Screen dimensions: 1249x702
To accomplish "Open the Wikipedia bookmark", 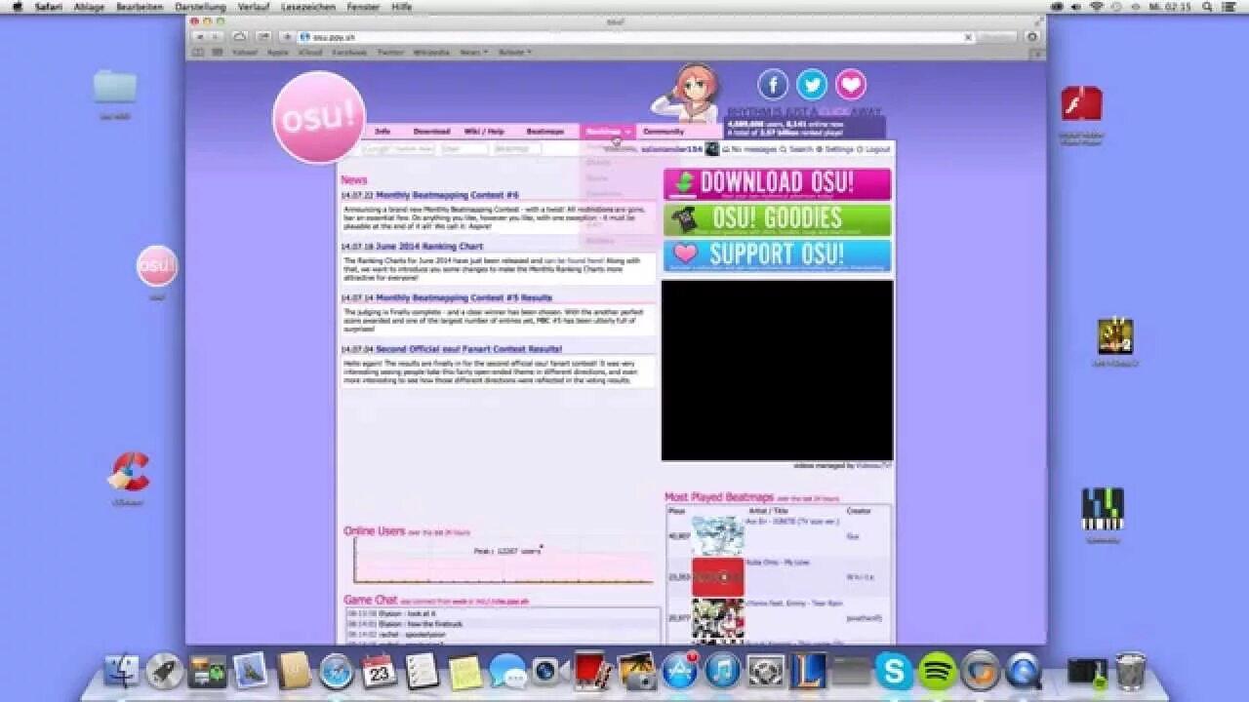I will click(431, 52).
